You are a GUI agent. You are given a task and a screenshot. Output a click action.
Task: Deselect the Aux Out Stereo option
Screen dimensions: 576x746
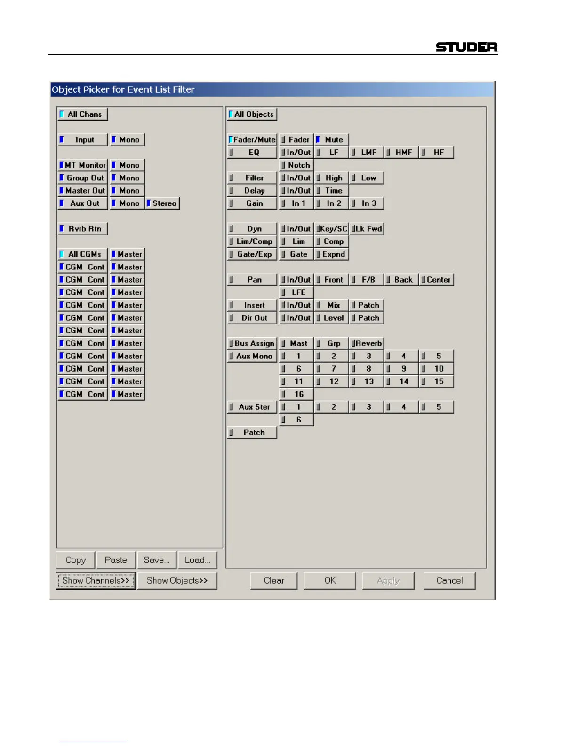(162, 203)
